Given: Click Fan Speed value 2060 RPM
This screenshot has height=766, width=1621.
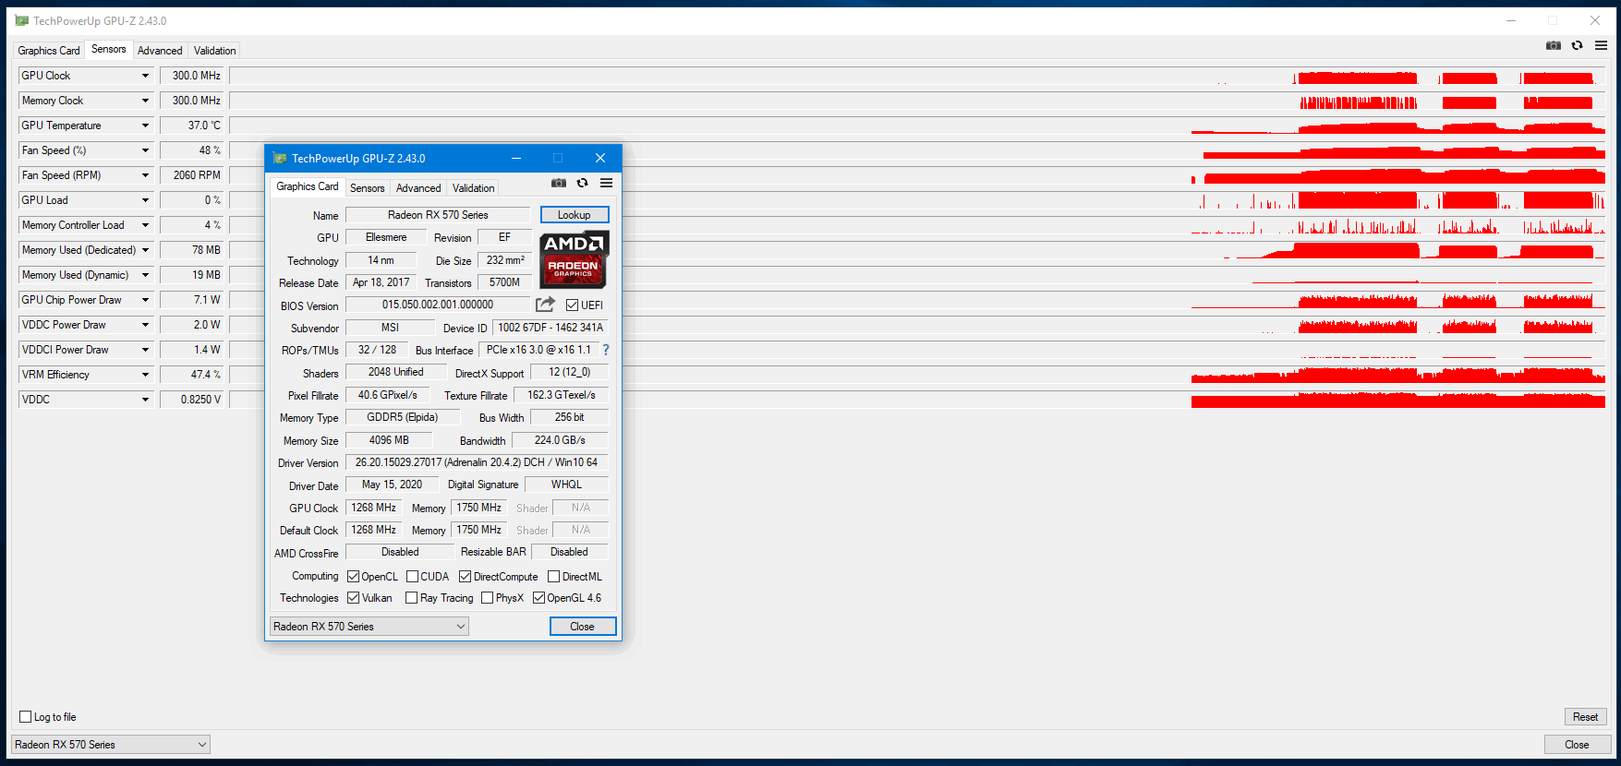Looking at the screenshot, I should 192,175.
